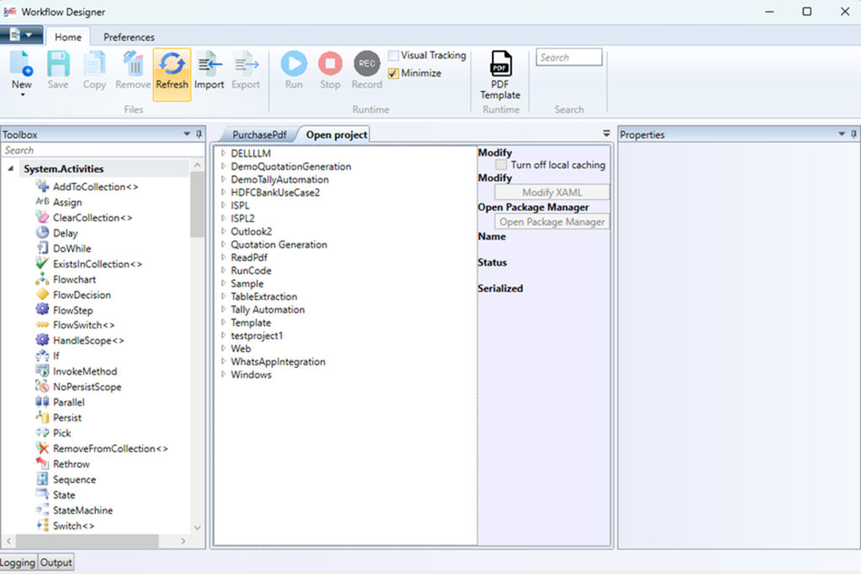
Task: Click Toolbox horizontal scroll right arrow
Action: pyautogui.click(x=183, y=541)
